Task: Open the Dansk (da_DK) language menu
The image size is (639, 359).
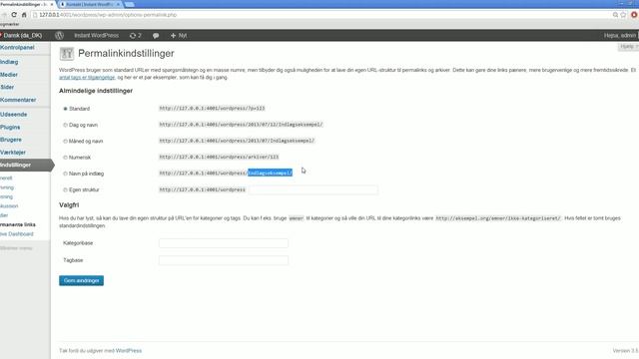Action: pyautogui.click(x=21, y=36)
